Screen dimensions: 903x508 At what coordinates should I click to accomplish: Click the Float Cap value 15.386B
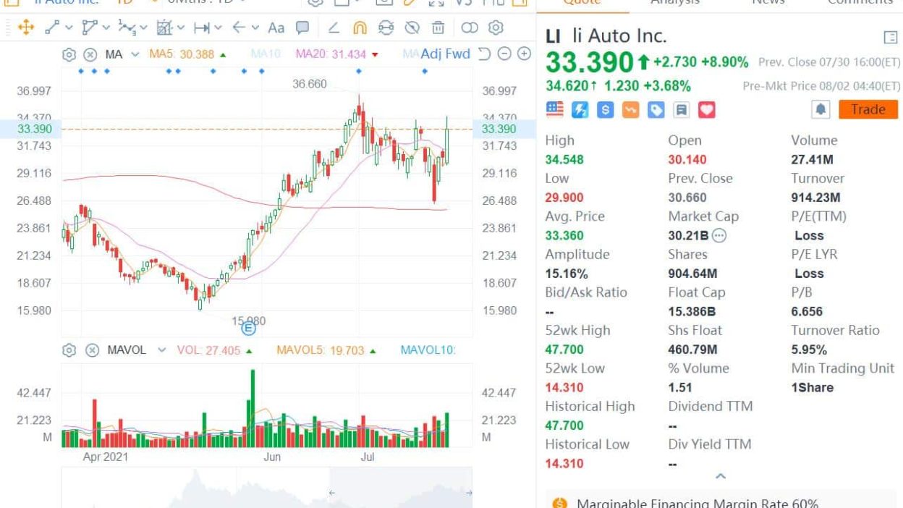tap(692, 312)
